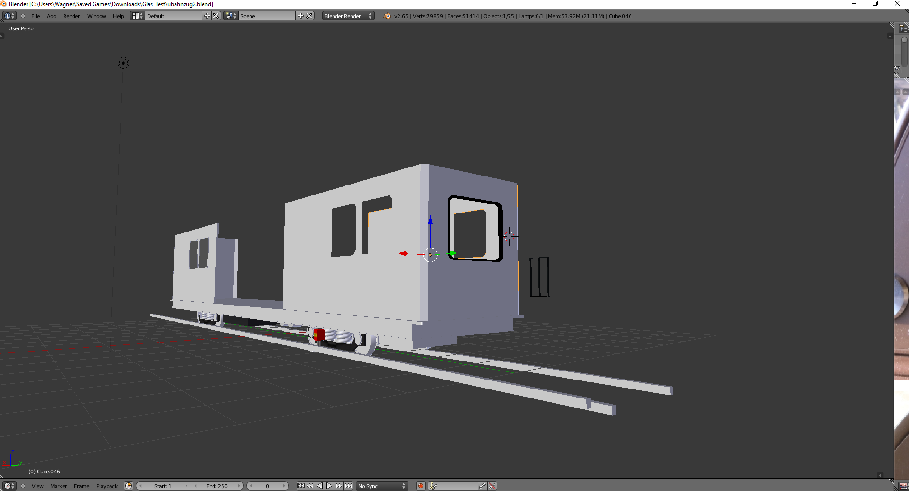Open the No Sync dropdown
The height and width of the screenshot is (491, 909).
(382, 486)
